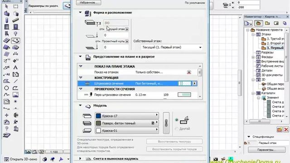
Task: Collapse the ПОКАЗ НА ПЛАНЕ ЭТАЖА group
Action: (81, 66)
